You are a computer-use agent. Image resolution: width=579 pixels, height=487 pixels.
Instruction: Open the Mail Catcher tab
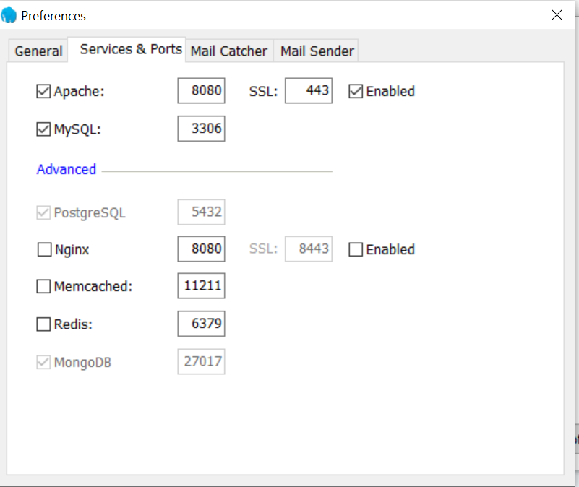(x=228, y=51)
